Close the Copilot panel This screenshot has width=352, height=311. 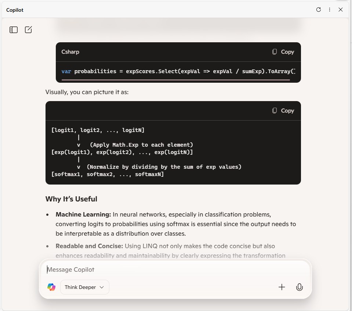(x=341, y=10)
